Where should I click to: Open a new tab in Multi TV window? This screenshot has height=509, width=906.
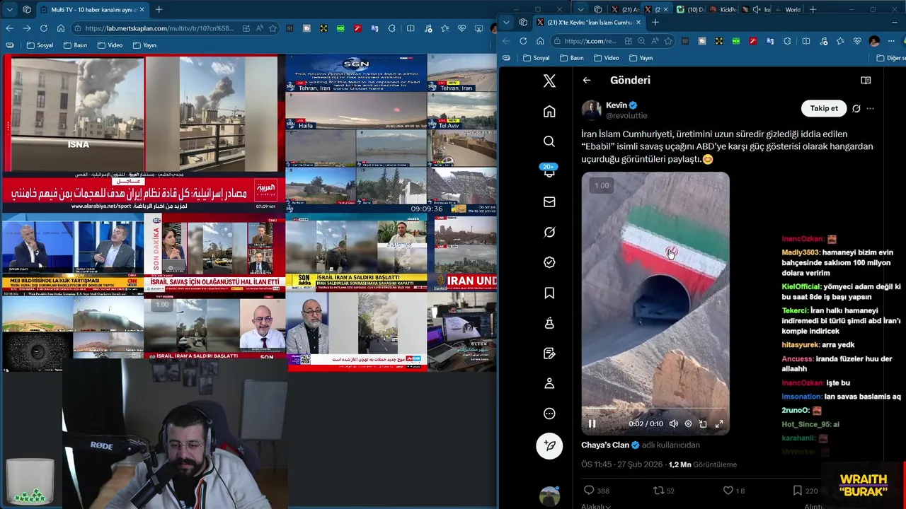point(159,9)
